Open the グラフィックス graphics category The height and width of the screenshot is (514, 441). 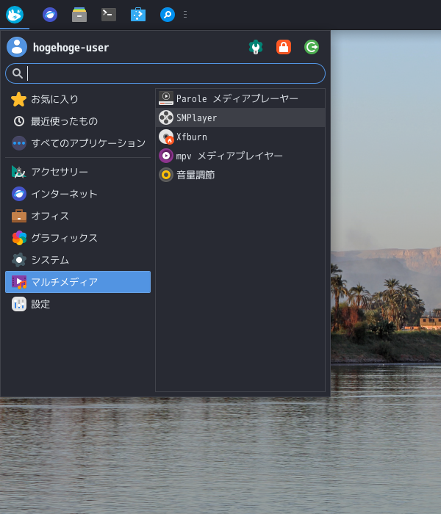pyautogui.click(x=78, y=238)
